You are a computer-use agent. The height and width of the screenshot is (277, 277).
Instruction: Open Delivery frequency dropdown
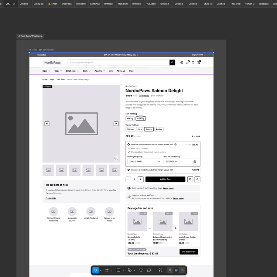(x=144, y=161)
